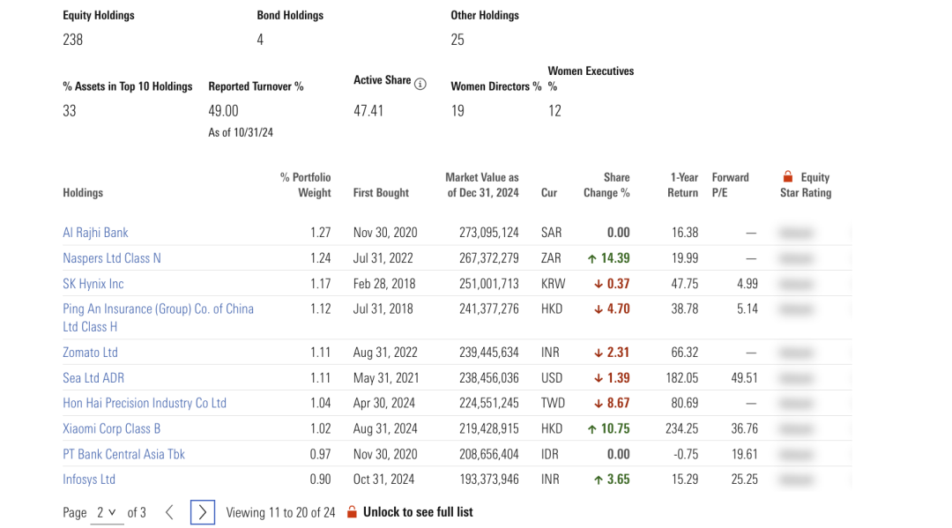Click Unlock to see full list
952x528 pixels.
coord(417,512)
